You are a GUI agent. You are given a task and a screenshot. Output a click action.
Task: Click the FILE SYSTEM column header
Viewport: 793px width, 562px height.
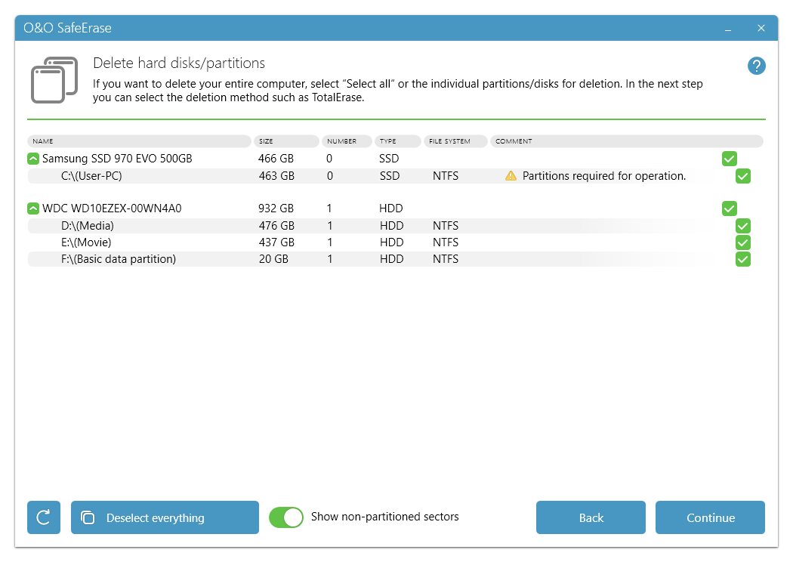point(455,141)
